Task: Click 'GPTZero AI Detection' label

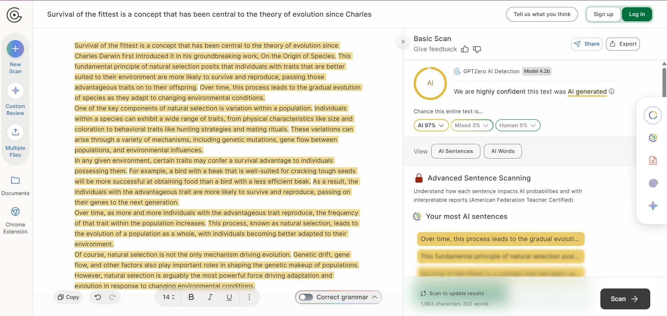Action: click(491, 71)
